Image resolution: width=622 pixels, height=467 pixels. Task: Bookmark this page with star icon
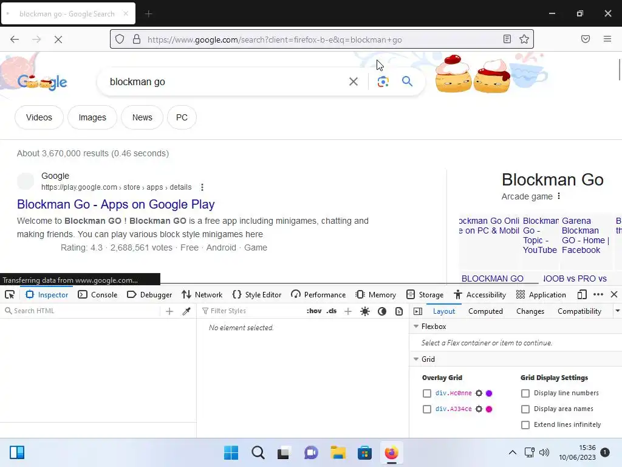pyautogui.click(x=524, y=39)
